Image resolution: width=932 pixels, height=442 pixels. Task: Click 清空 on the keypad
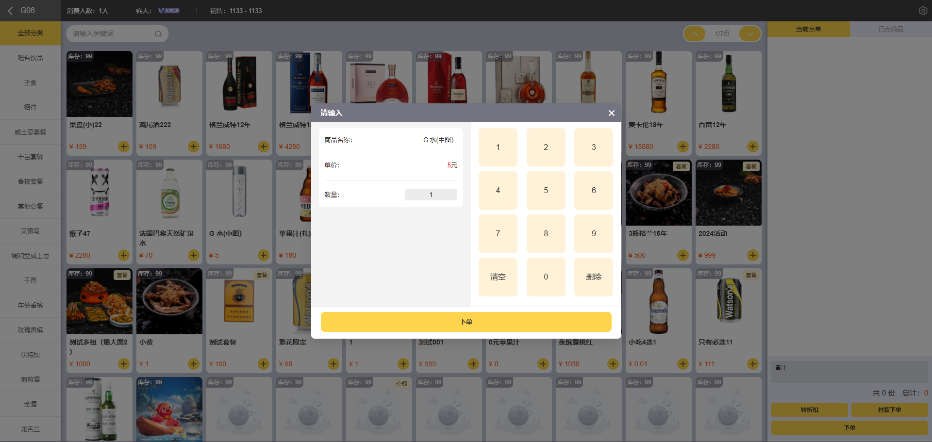pyautogui.click(x=498, y=277)
